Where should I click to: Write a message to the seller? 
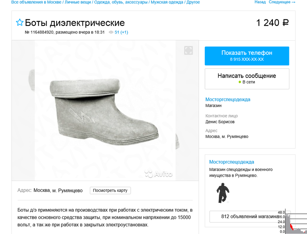coord(247,78)
